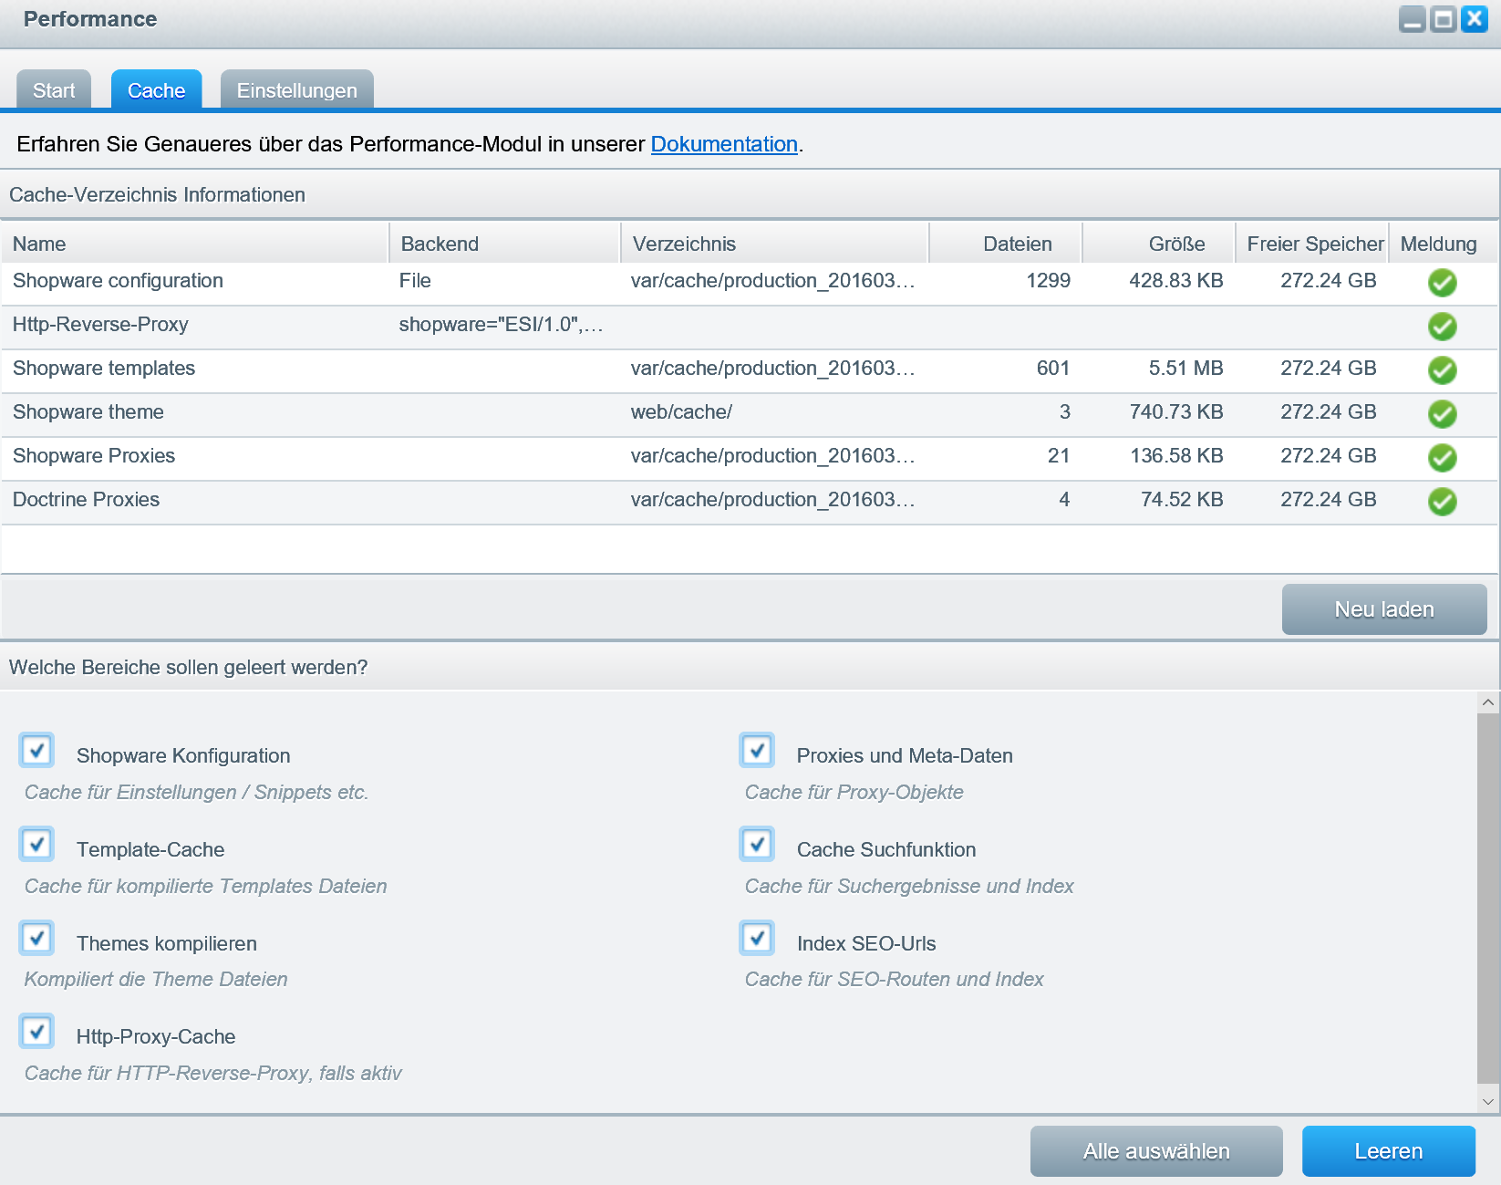Viewport: 1501px width, 1185px height.
Task: Click the Alle auswählen button
Action: click(1156, 1151)
